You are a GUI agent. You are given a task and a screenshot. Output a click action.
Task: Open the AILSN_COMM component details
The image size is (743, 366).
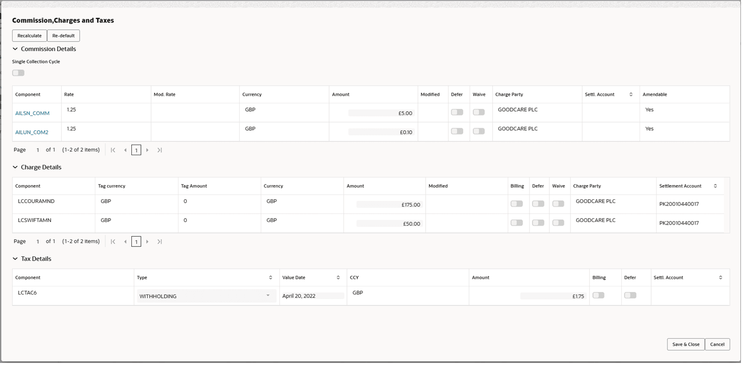click(32, 113)
